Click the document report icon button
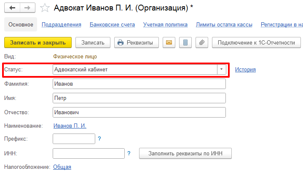 pos(185,42)
